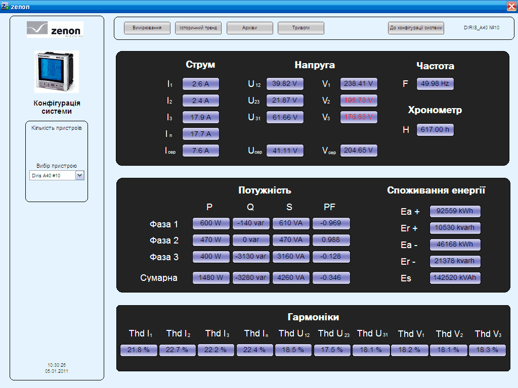Click the Diris A40 device picture
518x388 pixels.
tap(56, 71)
